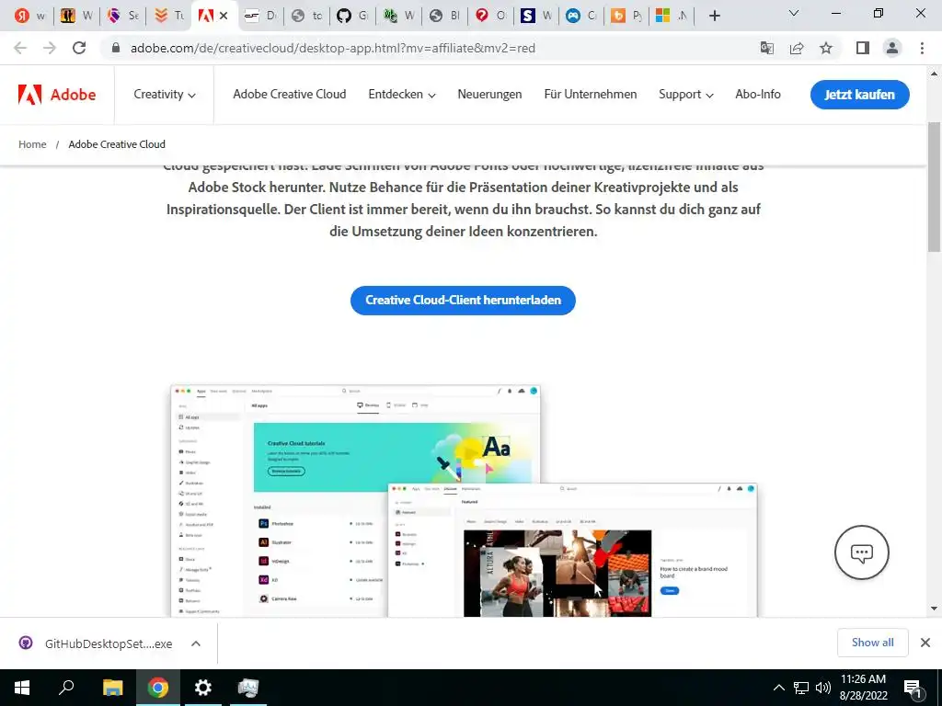Open the notification center icon

pos(913,689)
